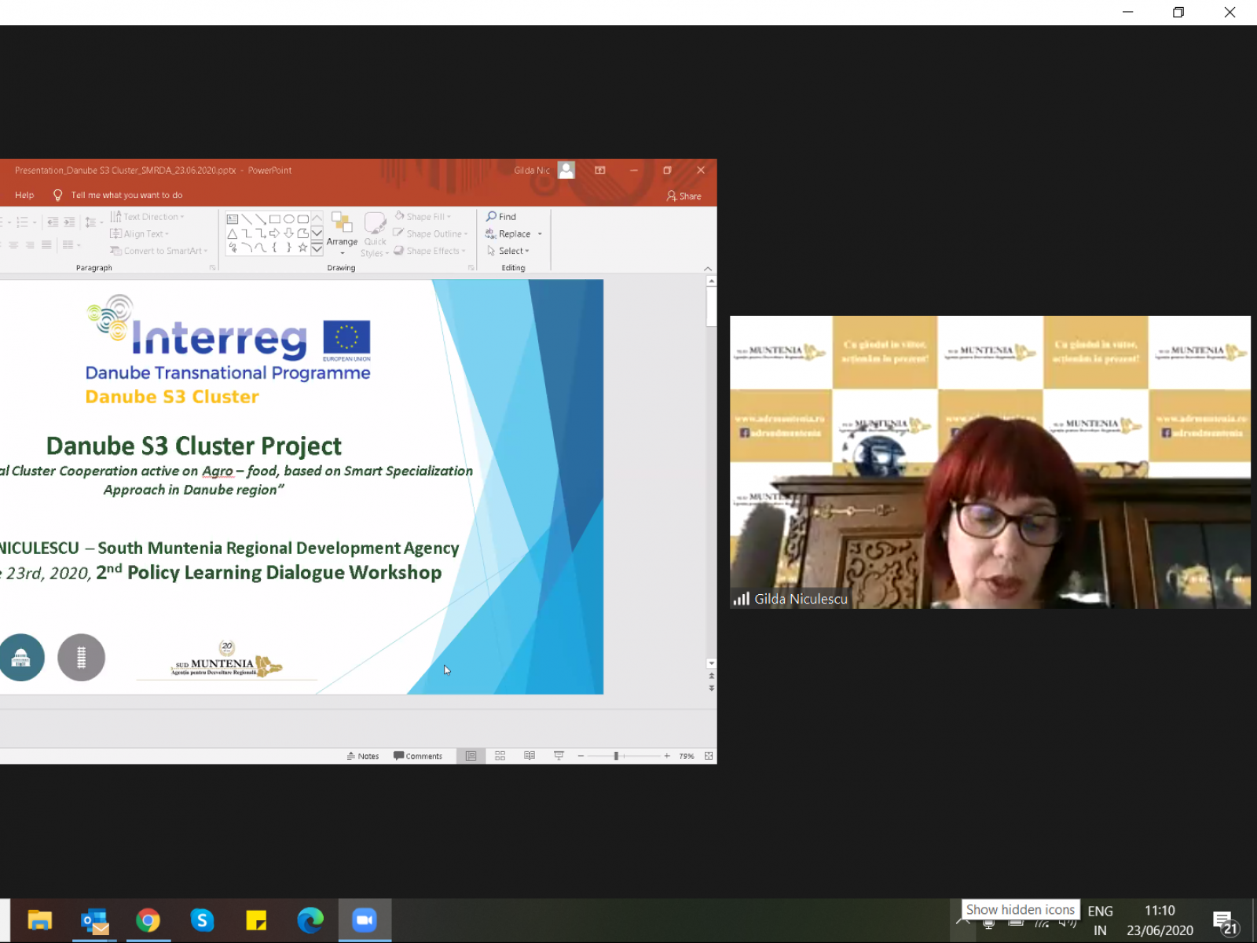Open the columns dropdown
Viewport: 1257px width, 943px height.
[x=71, y=245]
